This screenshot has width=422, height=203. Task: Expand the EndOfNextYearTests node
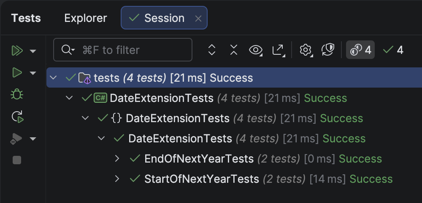(x=118, y=159)
